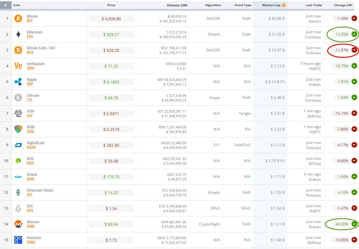The image size is (359, 249).
Task: Click the EOS $ 1.34 price box
Action: click(x=111, y=209)
